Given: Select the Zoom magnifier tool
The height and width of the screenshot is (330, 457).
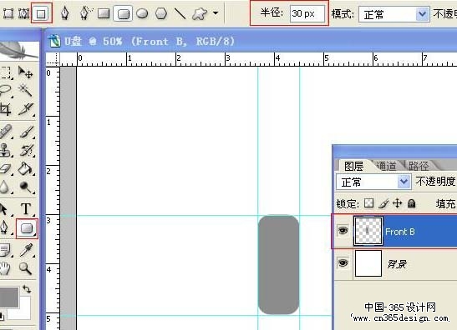Looking at the screenshot, I should (x=25, y=268).
